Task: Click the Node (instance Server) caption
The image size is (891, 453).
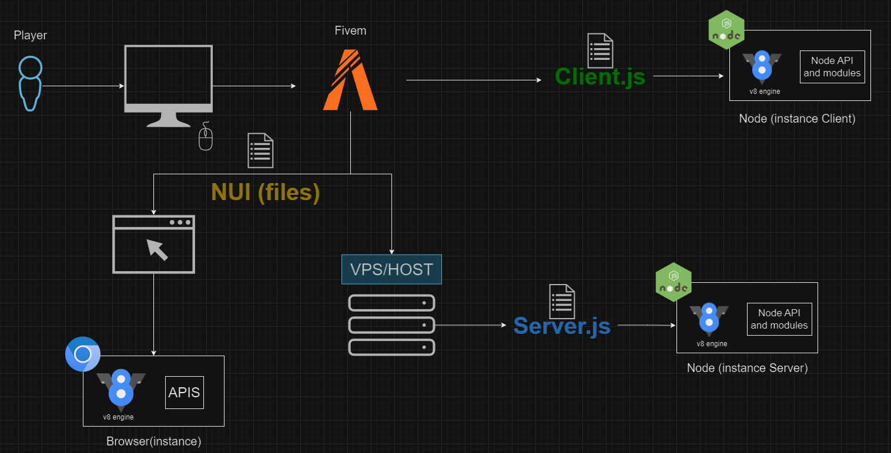Action: (747, 368)
